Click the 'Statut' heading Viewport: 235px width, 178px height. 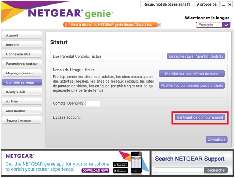[59, 42]
